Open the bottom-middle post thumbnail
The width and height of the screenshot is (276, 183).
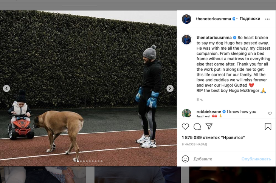pos(138,175)
